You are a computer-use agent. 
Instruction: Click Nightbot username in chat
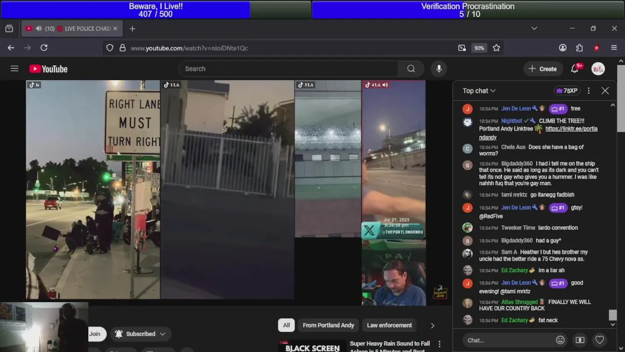(511, 121)
